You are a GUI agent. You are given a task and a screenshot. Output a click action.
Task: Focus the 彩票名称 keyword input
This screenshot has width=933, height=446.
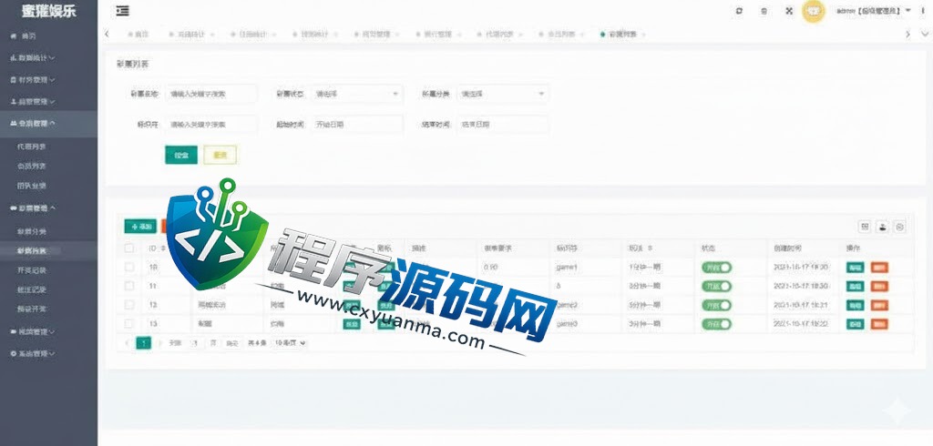tap(211, 94)
